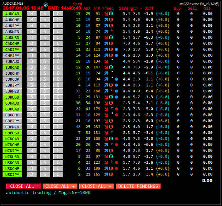Click the {+6.0} threshold in CADJPY row
The image size is (222, 206).
(163, 49)
